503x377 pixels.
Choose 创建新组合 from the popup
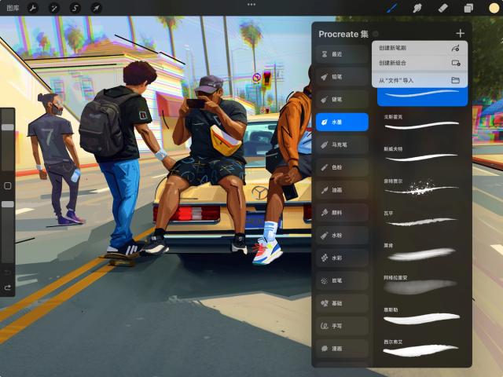tap(420, 63)
